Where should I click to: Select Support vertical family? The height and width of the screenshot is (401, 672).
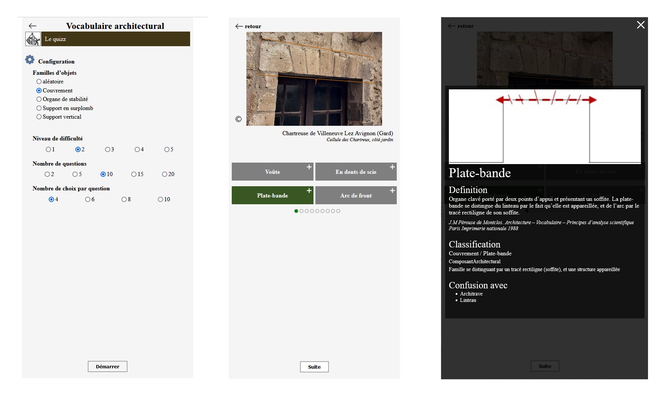(x=39, y=117)
